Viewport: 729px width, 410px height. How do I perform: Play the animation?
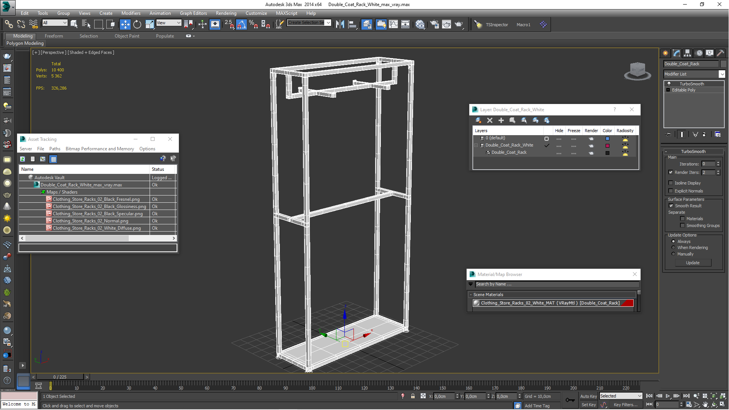coord(668,396)
